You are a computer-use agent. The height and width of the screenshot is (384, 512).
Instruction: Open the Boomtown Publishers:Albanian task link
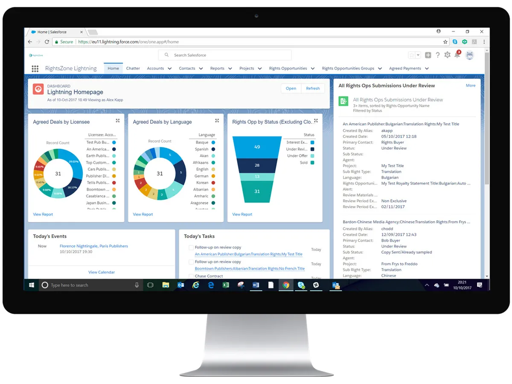pyautogui.click(x=250, y=269)
